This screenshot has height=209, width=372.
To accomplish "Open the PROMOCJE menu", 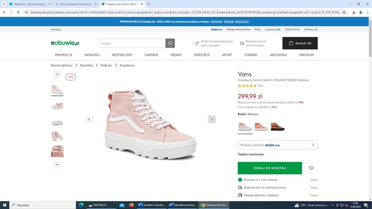I will coord(64,55).
